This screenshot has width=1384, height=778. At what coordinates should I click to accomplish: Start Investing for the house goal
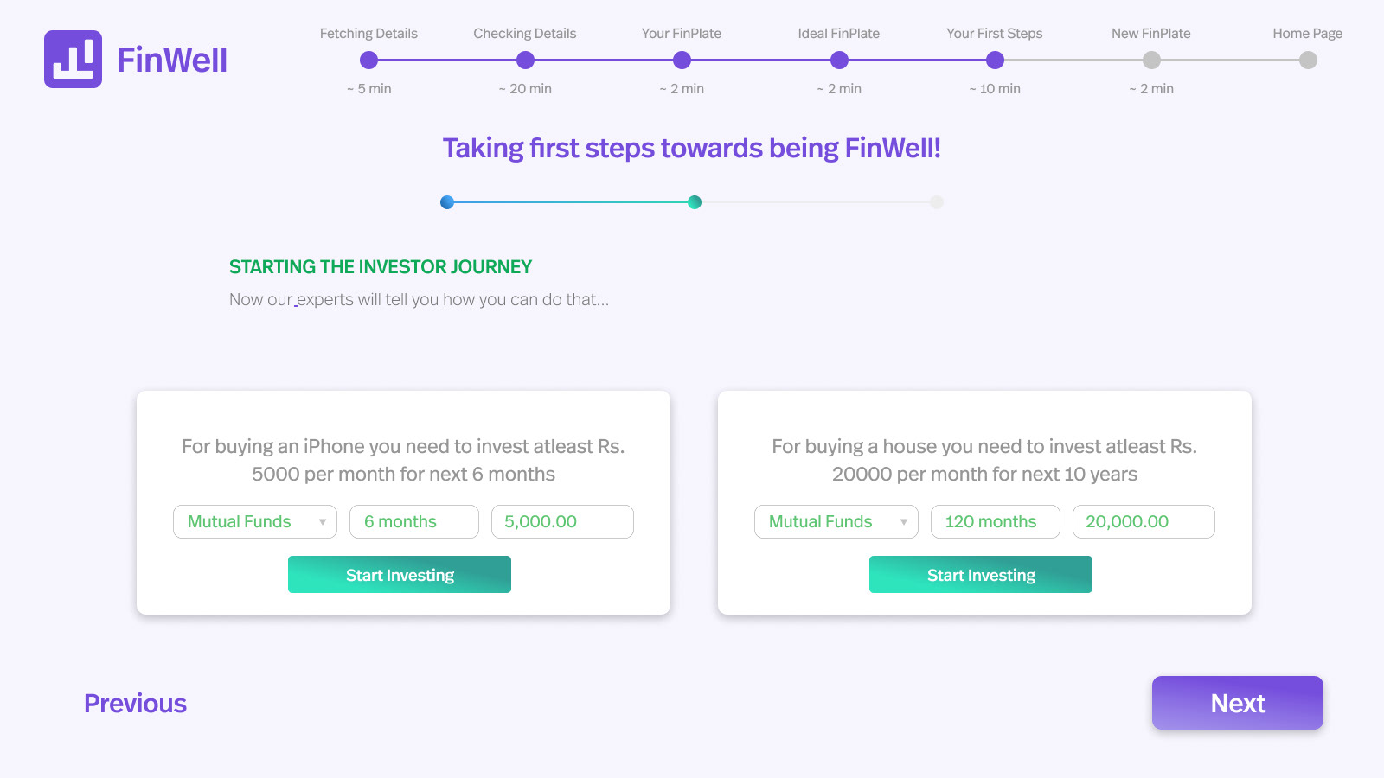tap(981, 575)
